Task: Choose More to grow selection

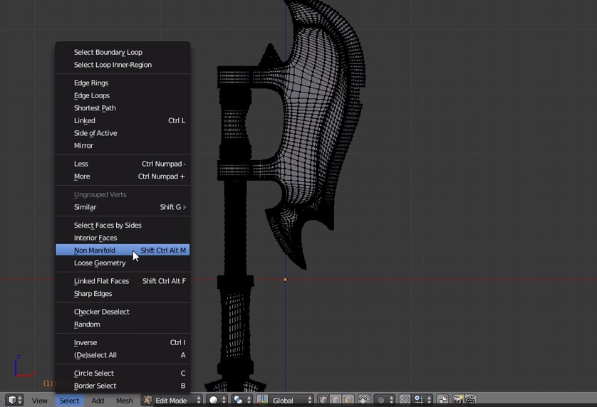Action: click(x=123, y=176)
